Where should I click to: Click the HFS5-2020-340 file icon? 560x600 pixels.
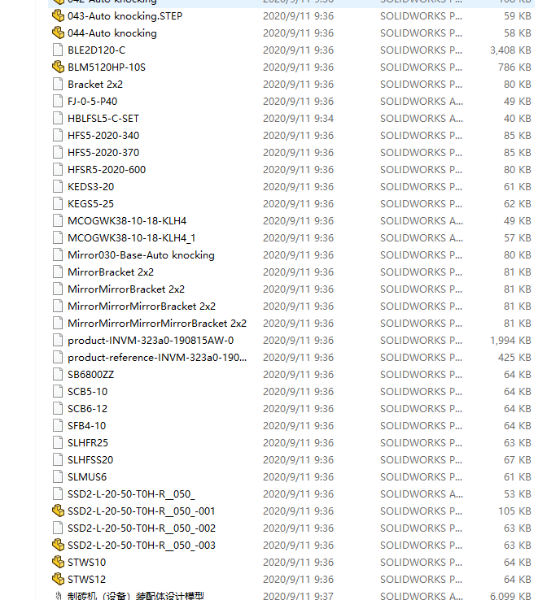point(58,135)
